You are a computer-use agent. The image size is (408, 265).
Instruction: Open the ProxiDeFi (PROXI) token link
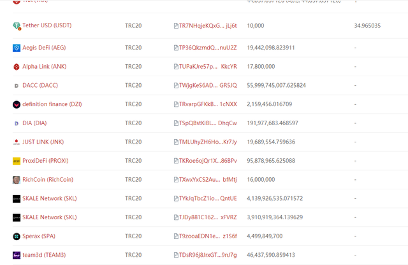point(45,161)
